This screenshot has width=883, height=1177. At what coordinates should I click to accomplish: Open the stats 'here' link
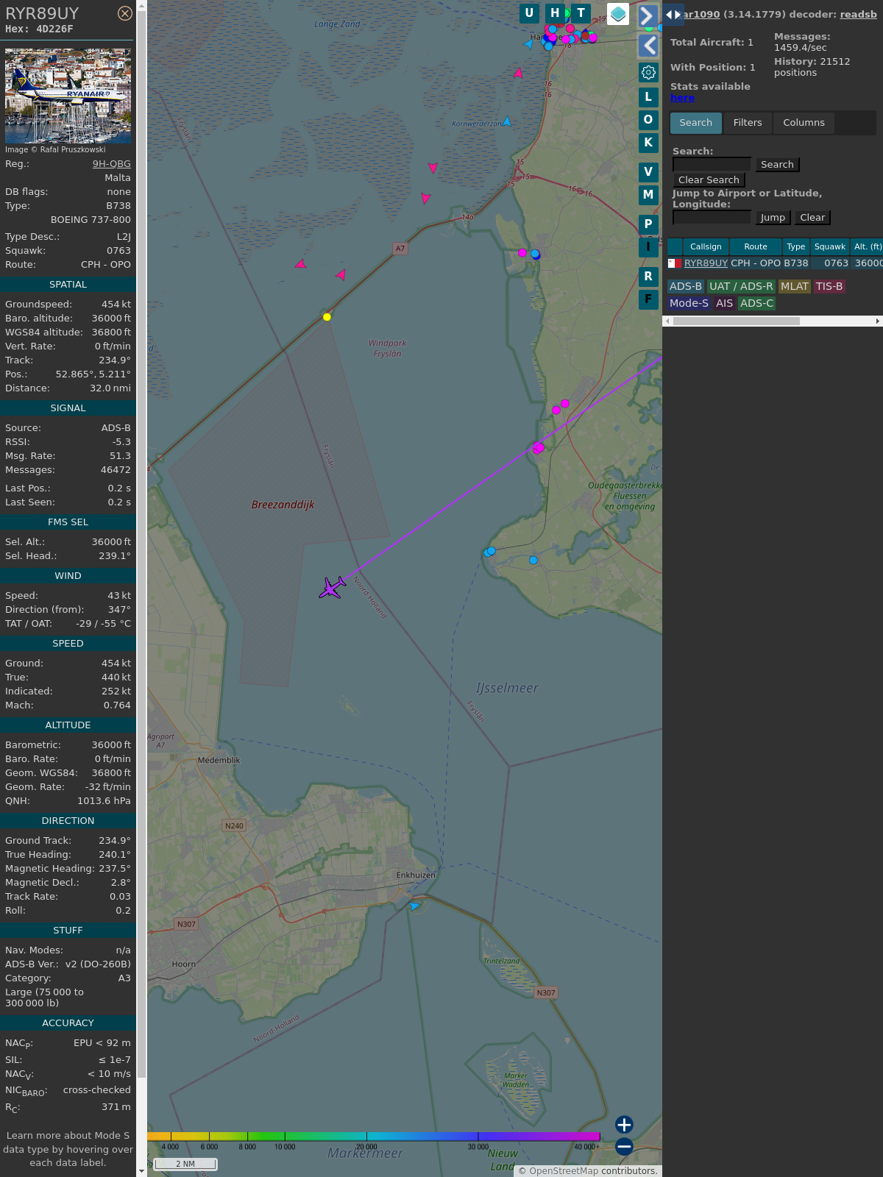coord(682,98)
